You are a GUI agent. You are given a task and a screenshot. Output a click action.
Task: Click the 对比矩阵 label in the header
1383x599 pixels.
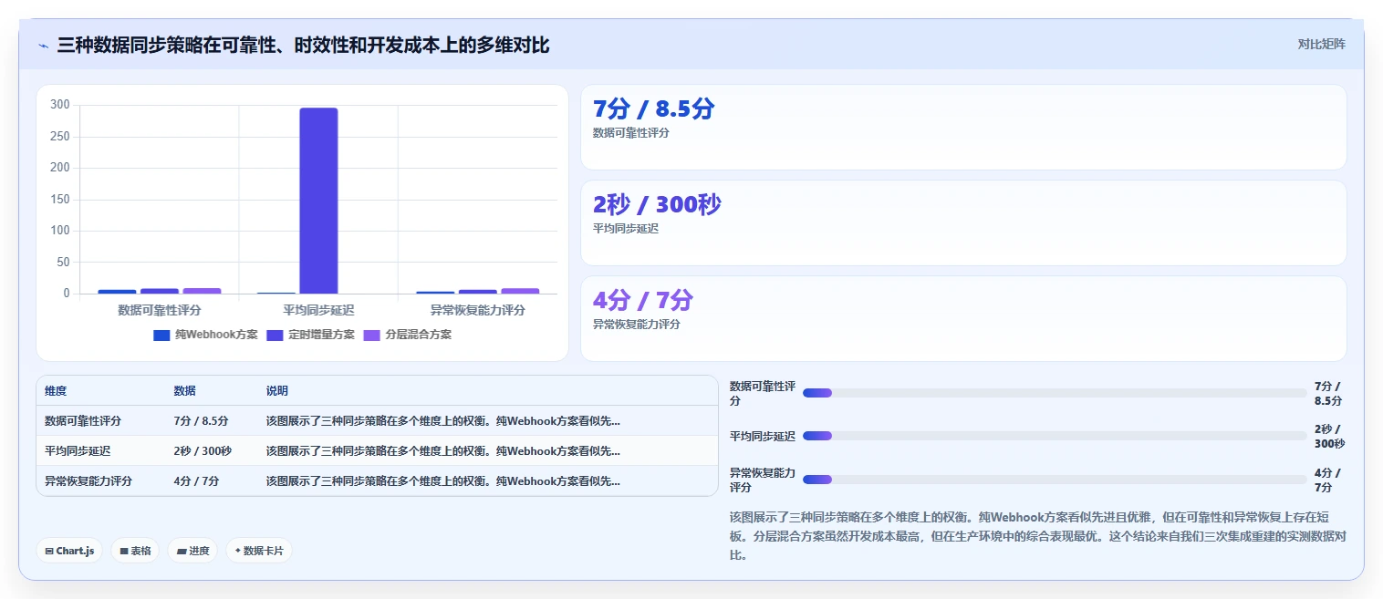click(1321, 44)
